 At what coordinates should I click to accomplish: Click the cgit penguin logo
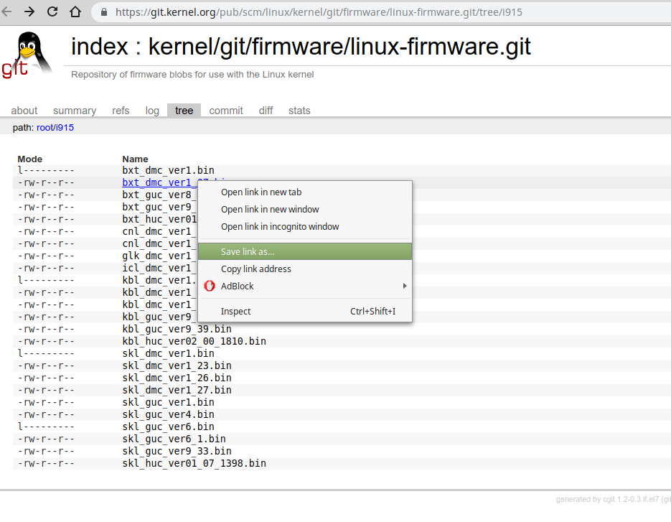(x=27, y=55)
